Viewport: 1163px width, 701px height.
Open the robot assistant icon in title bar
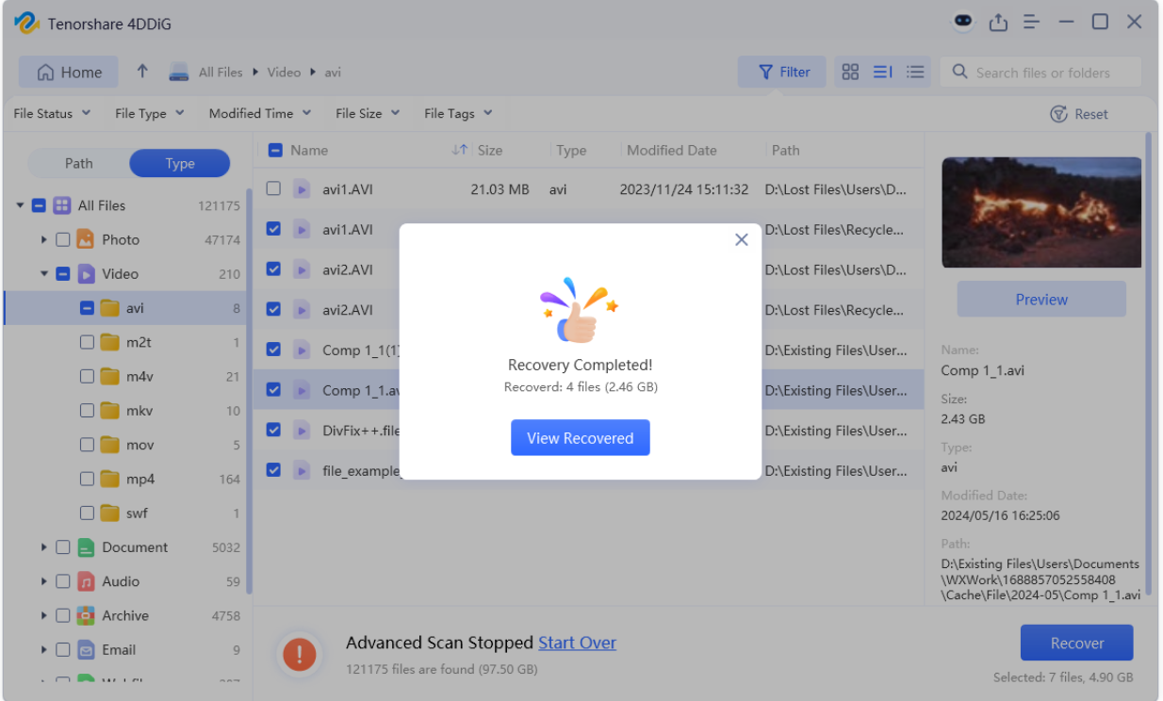point(962,22)
